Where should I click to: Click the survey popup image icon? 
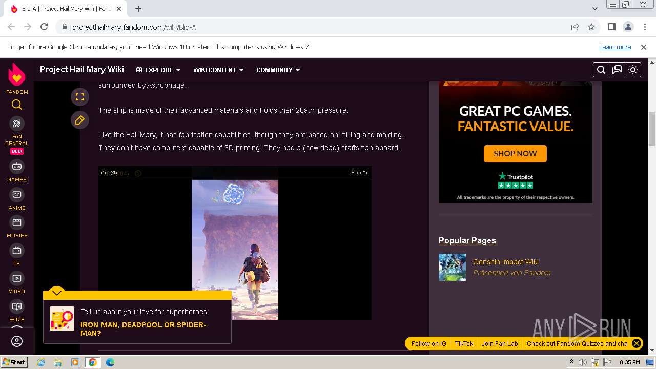[62, 319]
